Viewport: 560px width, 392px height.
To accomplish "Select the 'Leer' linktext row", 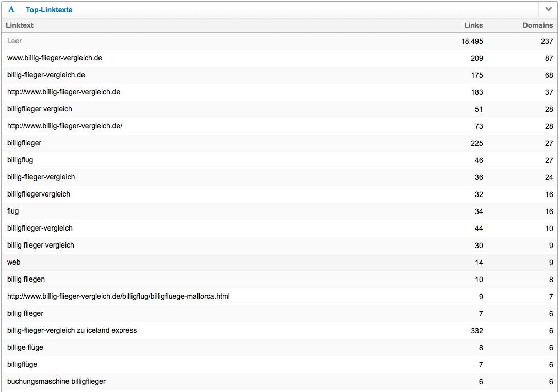I will (x=14, y=41).
